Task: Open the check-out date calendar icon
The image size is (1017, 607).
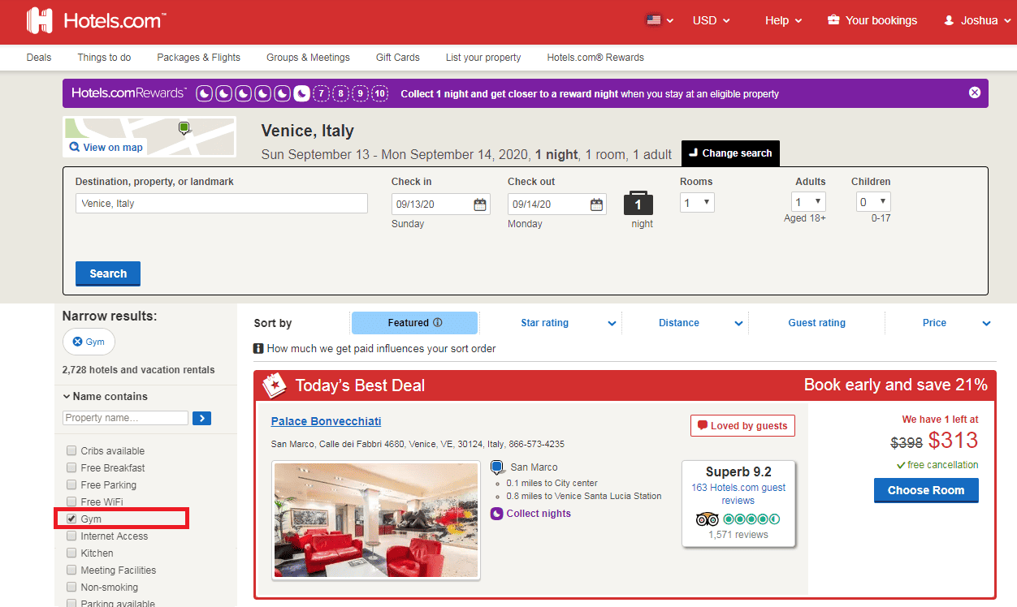Action: click(597, 204)
